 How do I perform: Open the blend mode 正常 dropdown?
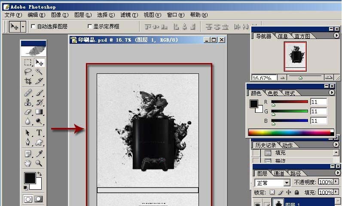287,183
